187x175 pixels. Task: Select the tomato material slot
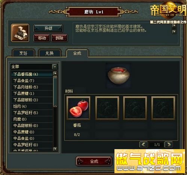click(x=79, y=108)
